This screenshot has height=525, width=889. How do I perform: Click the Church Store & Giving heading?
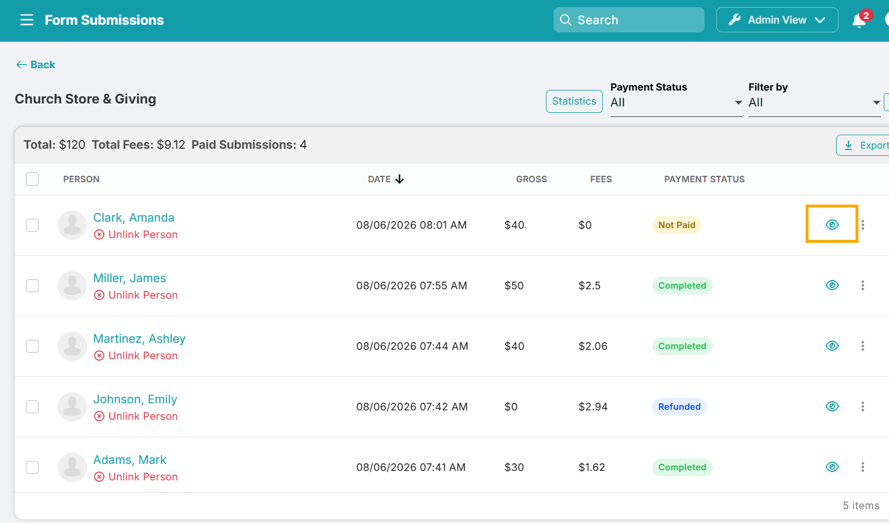point(85,99)
